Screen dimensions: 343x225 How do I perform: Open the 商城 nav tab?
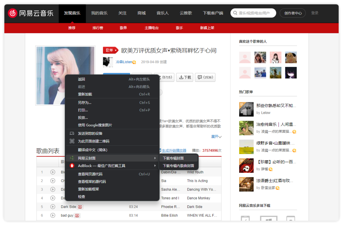(x=142, y=13)
